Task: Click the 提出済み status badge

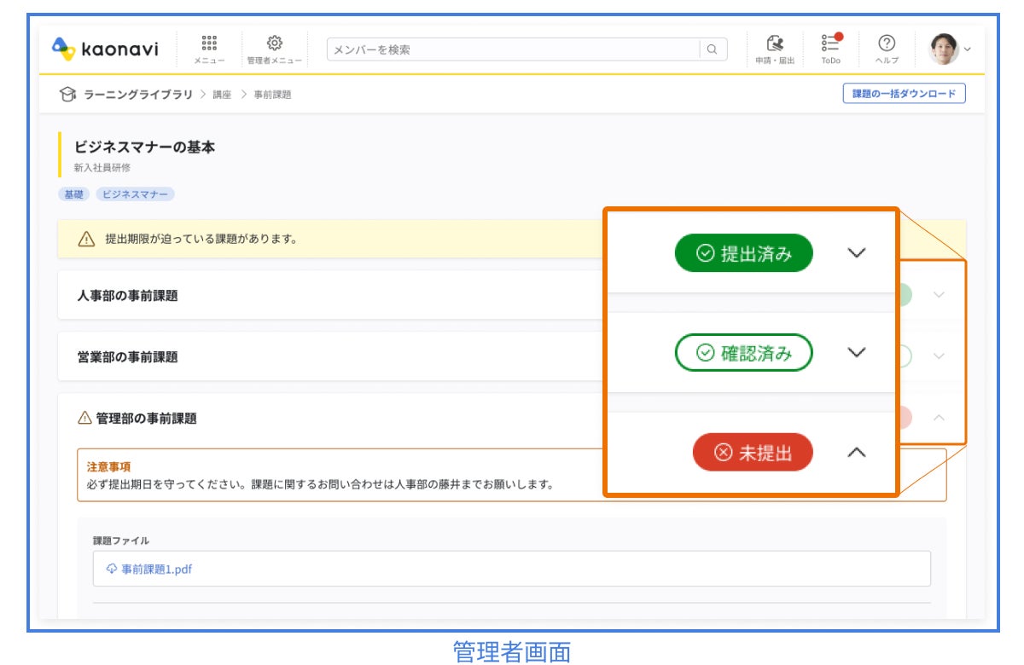Action: pyautogui.click(x=744, y=253)
